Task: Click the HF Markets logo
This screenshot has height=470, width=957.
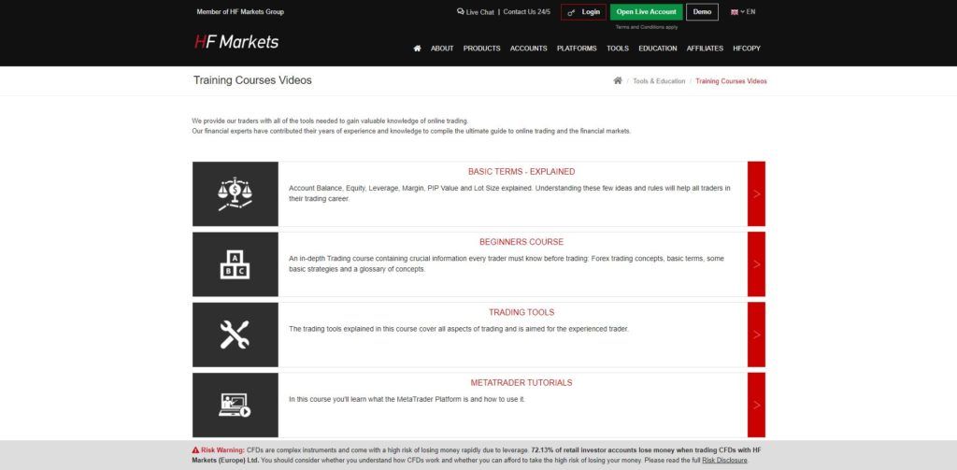Action: click(x=236, y=41)
